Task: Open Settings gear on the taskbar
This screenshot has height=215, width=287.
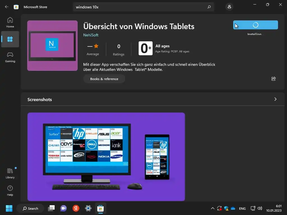Action: 88,208
